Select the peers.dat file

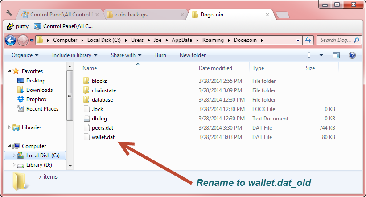(x=103, y=127)
